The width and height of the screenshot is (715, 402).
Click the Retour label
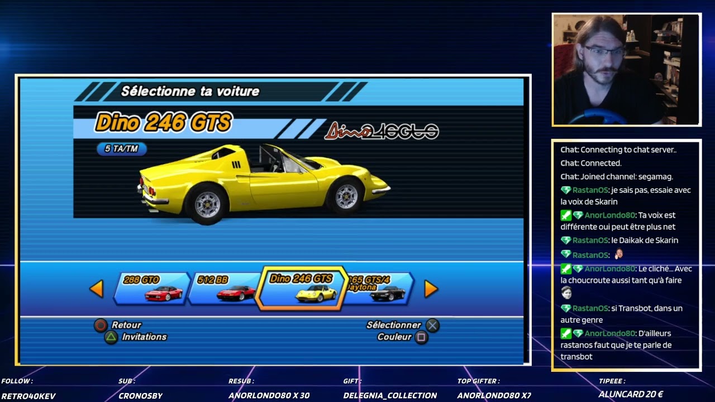tap(126, 325)
